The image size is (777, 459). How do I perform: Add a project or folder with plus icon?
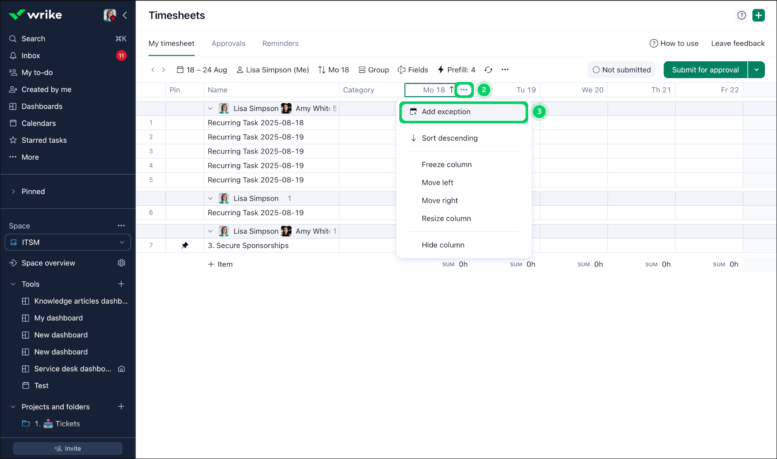click(121, 406)
